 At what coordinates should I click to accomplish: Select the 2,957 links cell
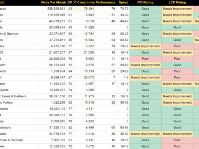(84, 84)
